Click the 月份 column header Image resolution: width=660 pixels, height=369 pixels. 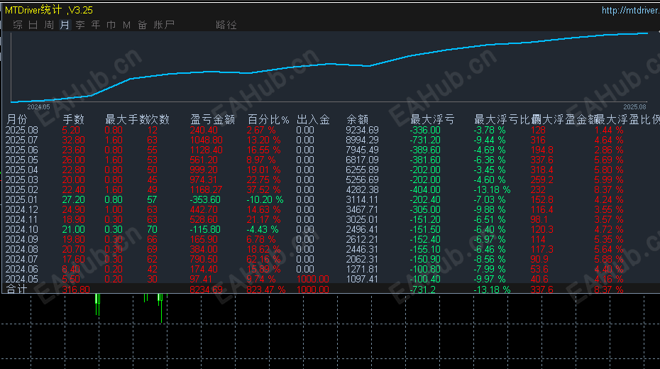click(17, 119)
